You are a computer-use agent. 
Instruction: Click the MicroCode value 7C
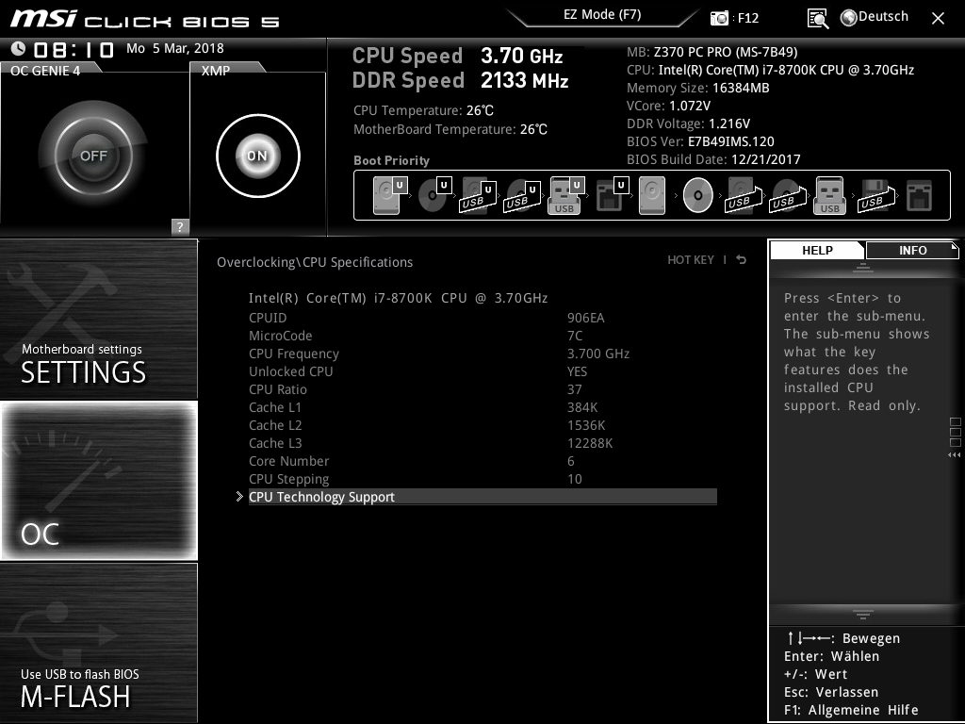click(575, 336)
